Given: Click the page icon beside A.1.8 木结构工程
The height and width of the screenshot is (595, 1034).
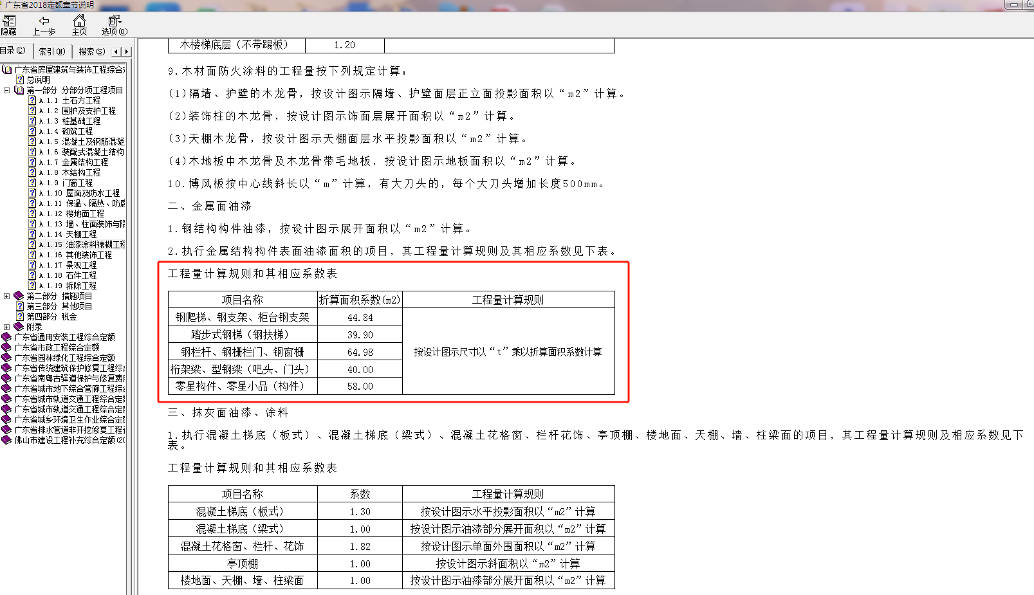Looking at the screenshot, I should tap(32, 172).
